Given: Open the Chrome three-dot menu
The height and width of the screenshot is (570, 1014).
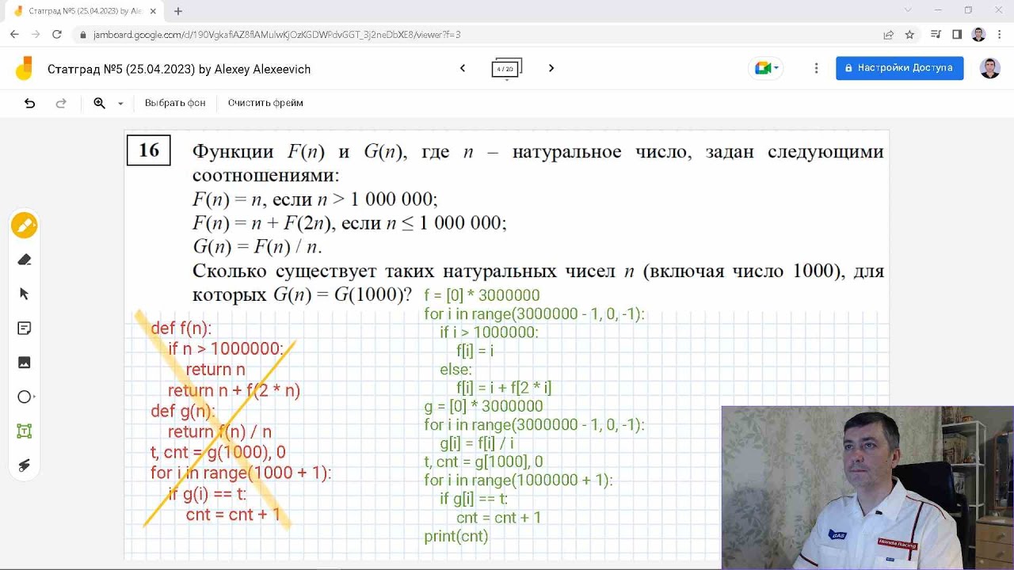Looking at the screenshot, I should pyautogui.click(x=1000, y=35).
